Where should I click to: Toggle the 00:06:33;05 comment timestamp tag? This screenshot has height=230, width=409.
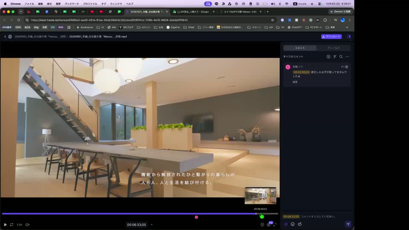click(x=291, y=216)
